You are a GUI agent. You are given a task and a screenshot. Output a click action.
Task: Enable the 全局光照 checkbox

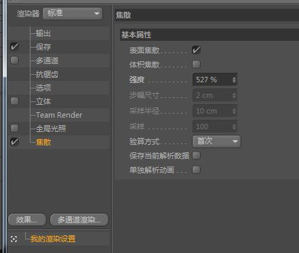tap(14, 128)
